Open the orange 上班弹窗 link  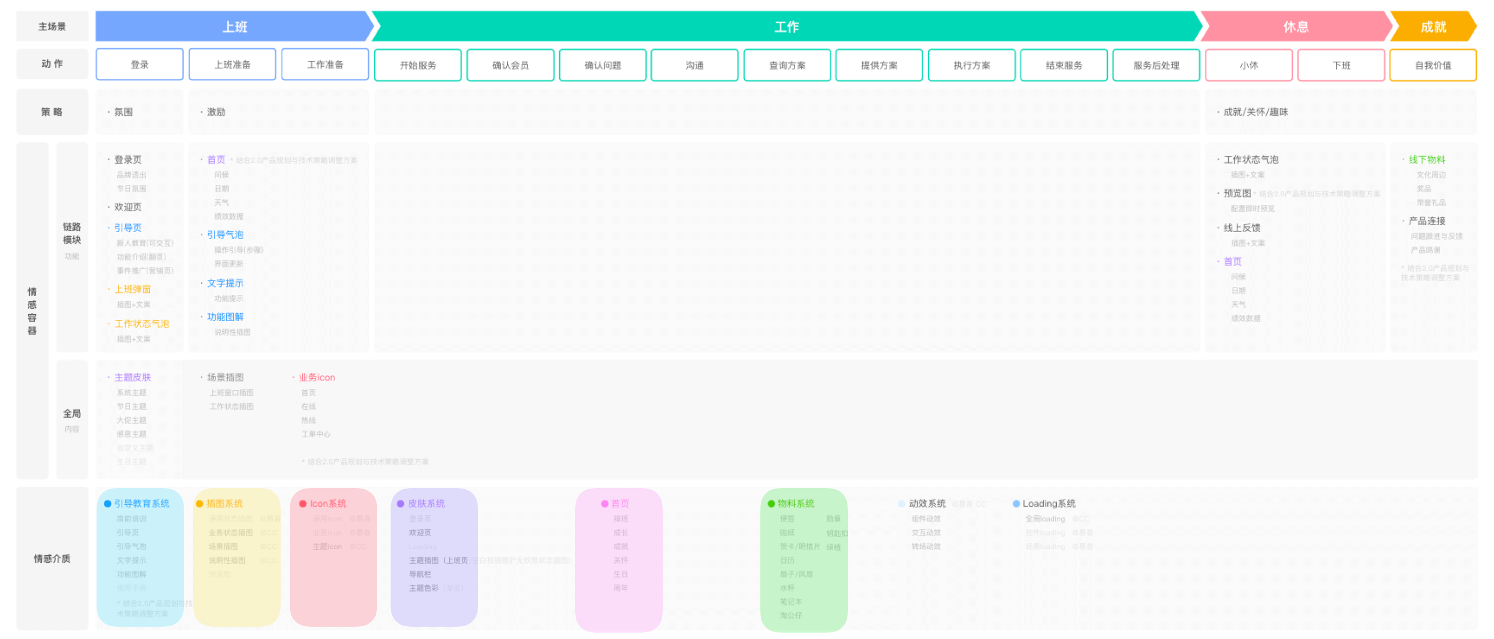(x=132, y=289)
